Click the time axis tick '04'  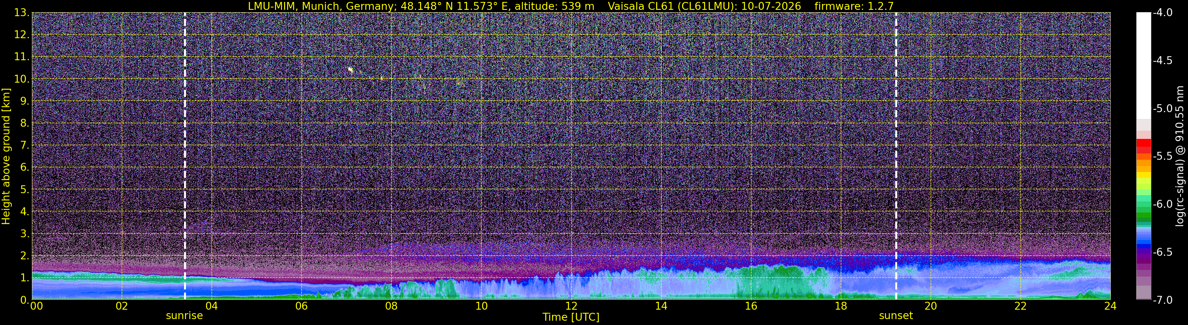click(211, 306)
